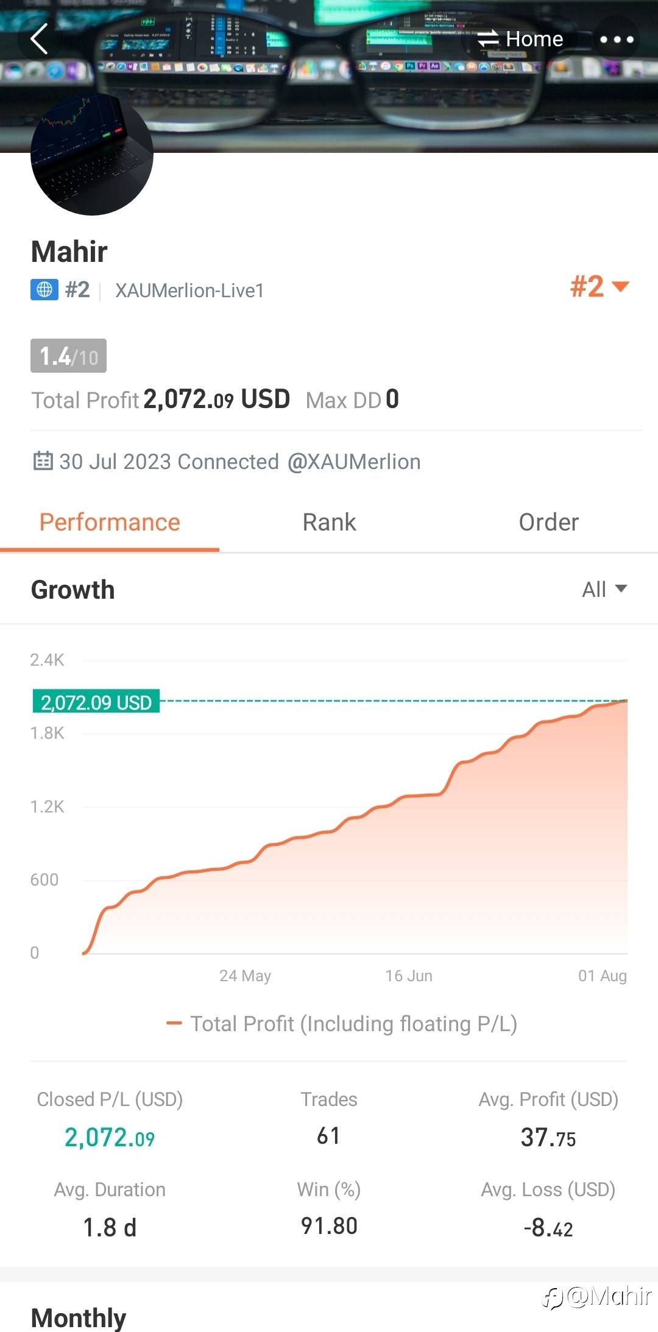Switch to the Performance tab

[110, 523]
